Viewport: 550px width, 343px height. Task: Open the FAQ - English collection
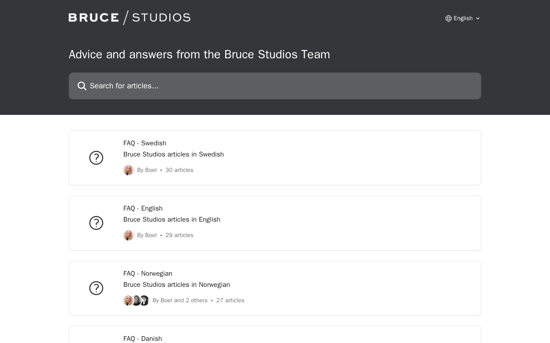pos(143,208)
